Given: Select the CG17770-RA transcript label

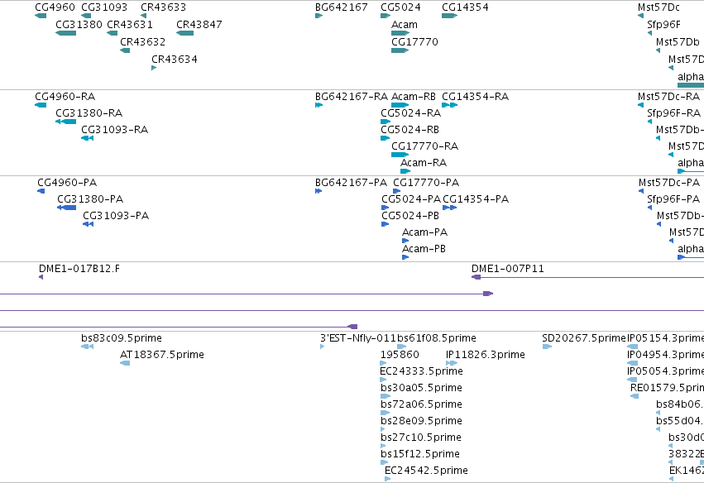Looking at the screenshot, I should coord(424,146).
